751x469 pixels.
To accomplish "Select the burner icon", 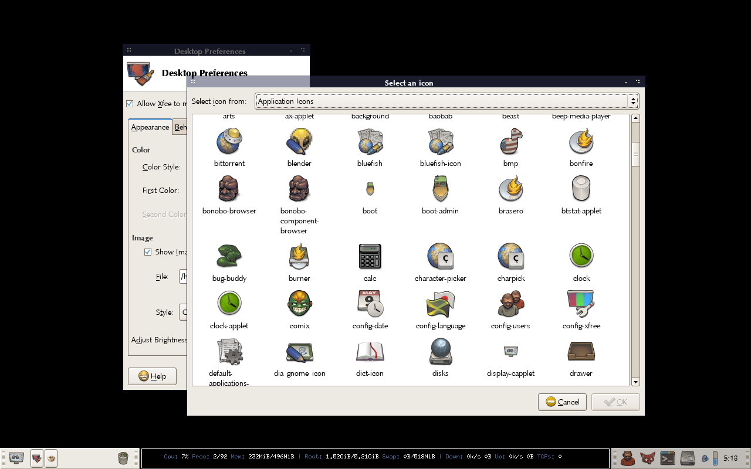I will click(x=299, y=257).
